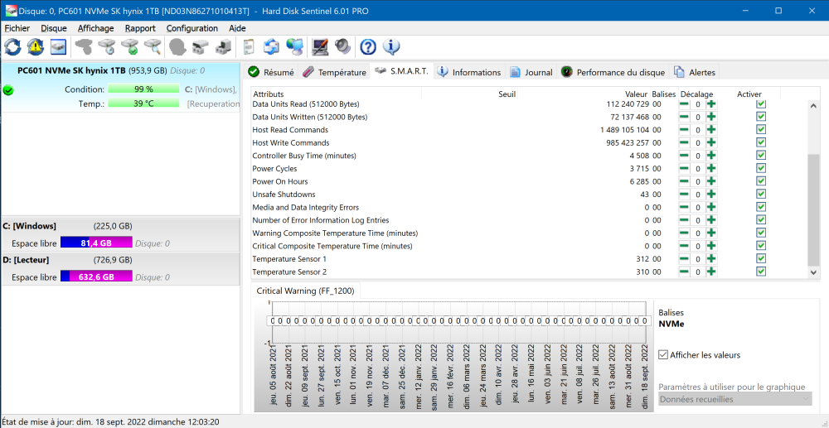829x428 pixels.
Task: Click the refresh disk status toolbar icon
Action: 12,46
